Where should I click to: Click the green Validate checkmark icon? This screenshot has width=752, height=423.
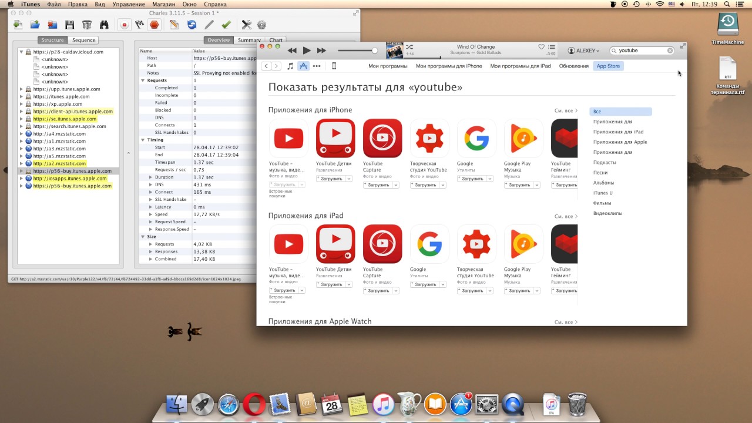click(x=226, y=25)
